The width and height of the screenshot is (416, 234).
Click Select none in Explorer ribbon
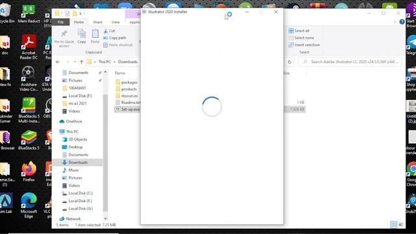(301, 38)
